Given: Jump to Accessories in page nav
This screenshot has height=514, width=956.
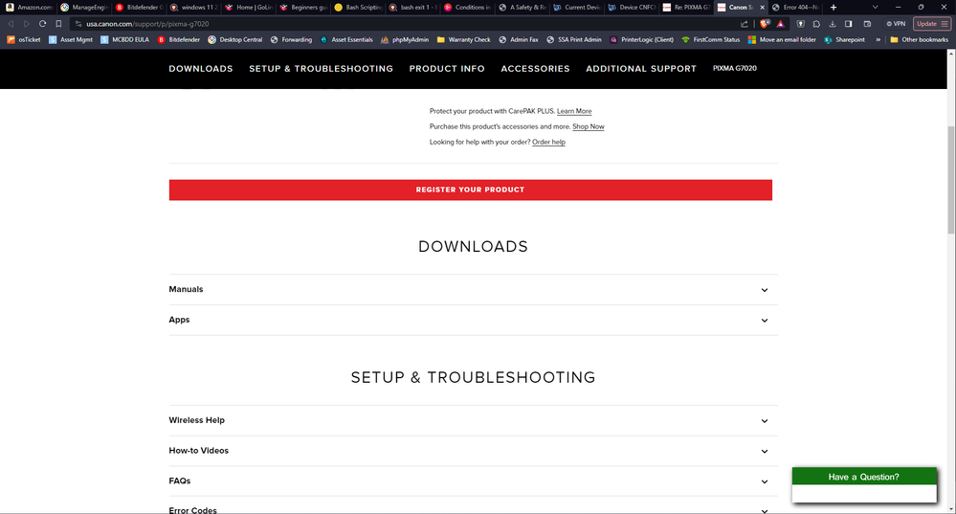Looking at the screenshot, I should coord(535,69).
